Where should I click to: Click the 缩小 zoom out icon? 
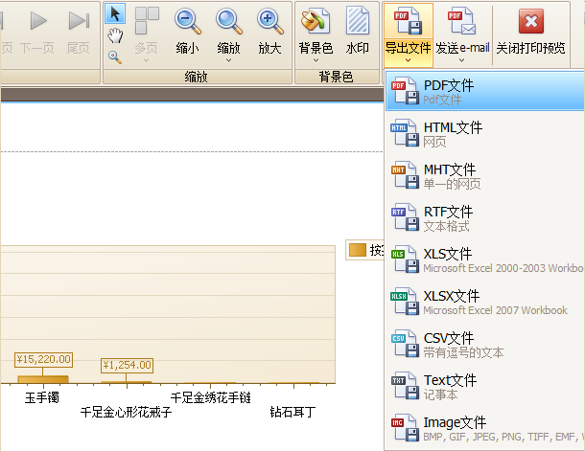pos(188,22)
